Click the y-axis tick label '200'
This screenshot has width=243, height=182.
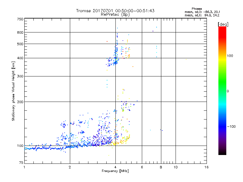coord(20,102)
